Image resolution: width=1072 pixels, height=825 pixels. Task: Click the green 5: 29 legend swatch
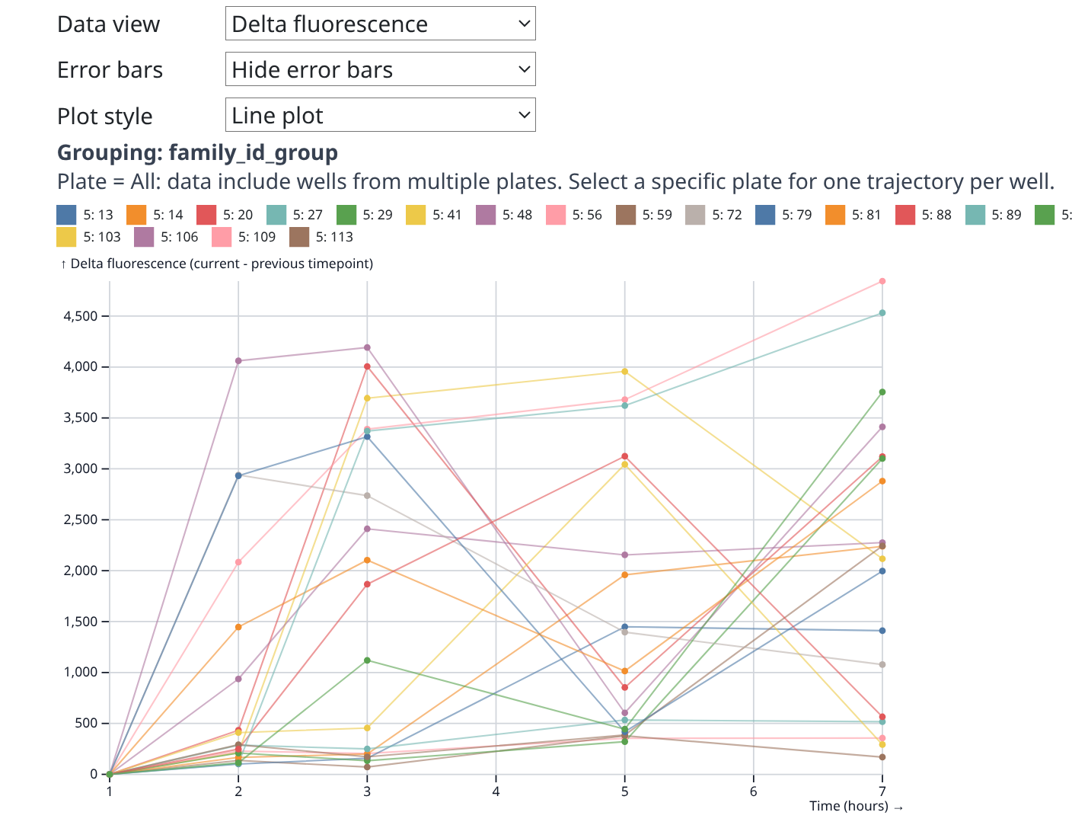pyautogui.click(x=346, y=215)
